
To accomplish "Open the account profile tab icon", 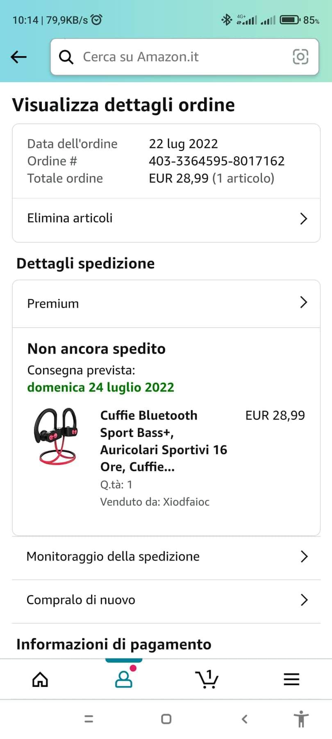I will [124, 679].
